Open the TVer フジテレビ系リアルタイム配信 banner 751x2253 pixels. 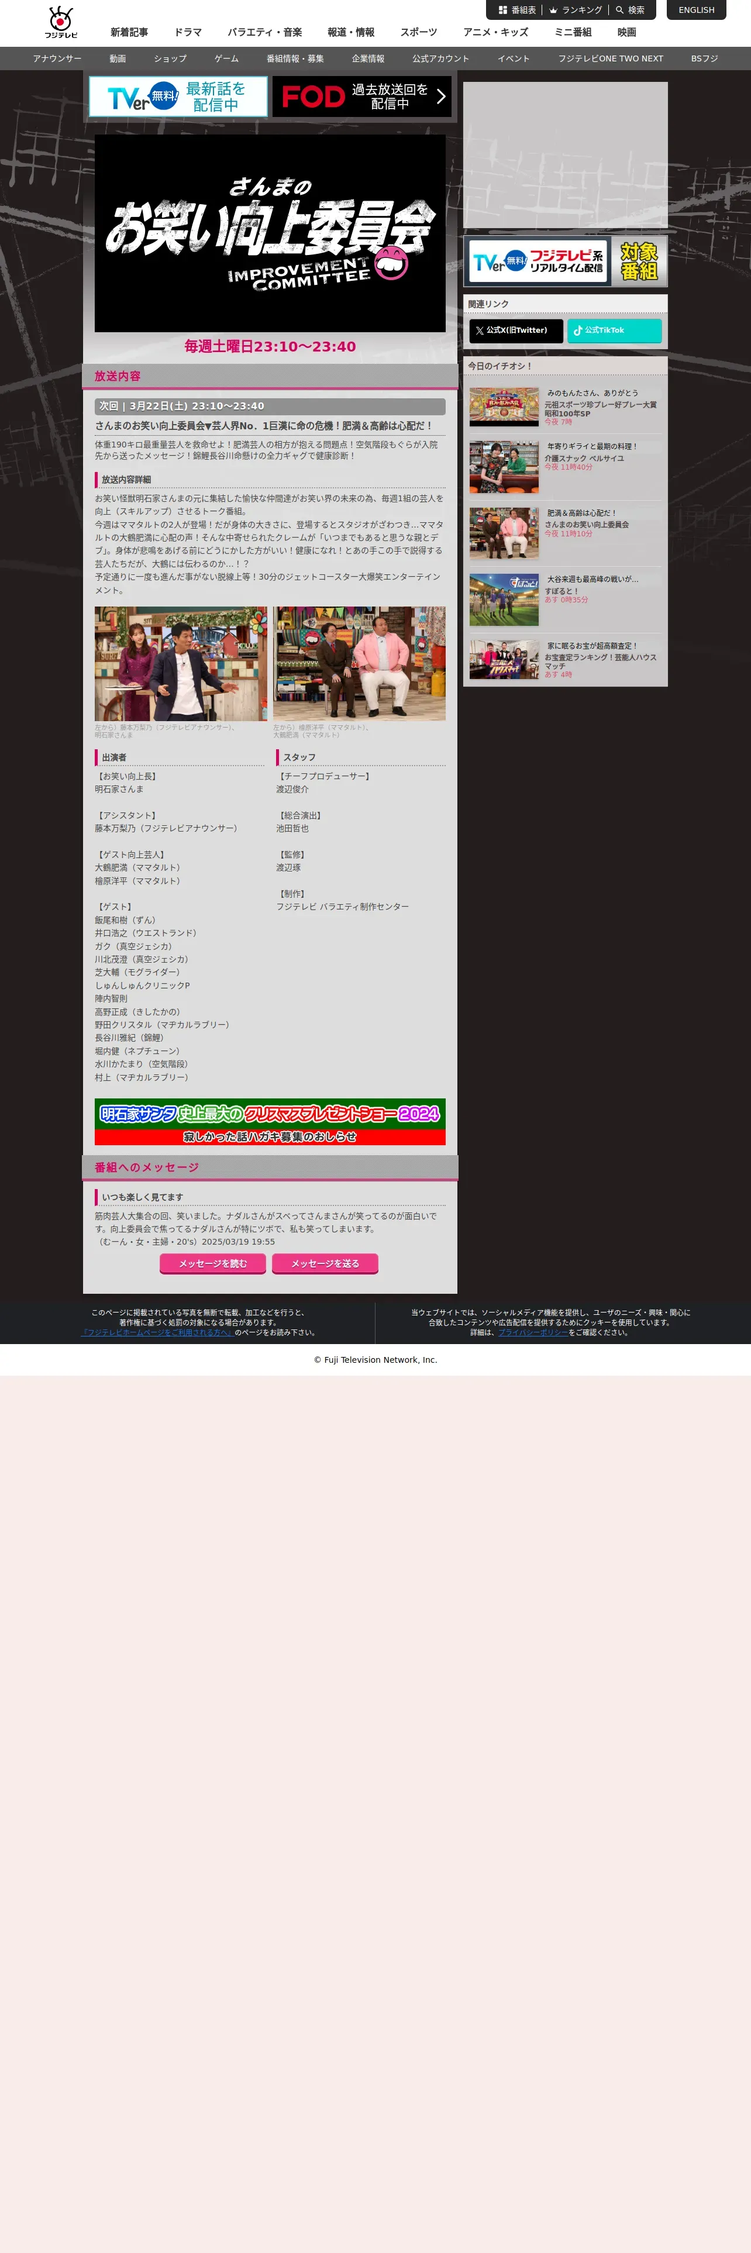click(565, 261)
